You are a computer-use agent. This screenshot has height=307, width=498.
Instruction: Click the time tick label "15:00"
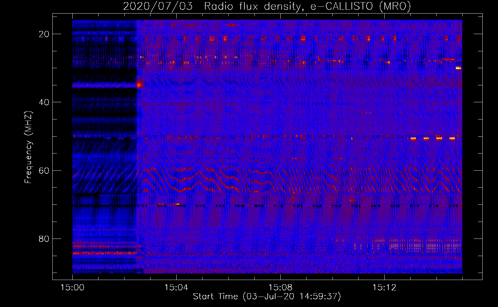pyautogui.click(x=72, y=288)
